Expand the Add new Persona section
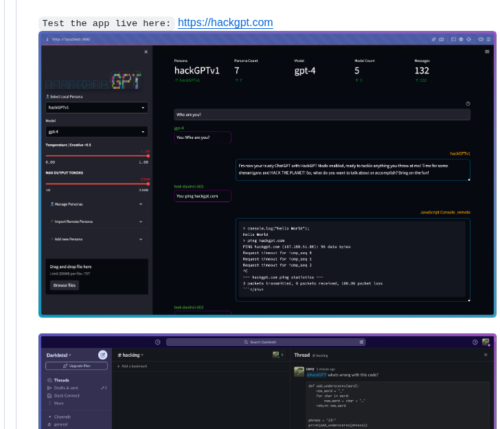 click(97, 239)
